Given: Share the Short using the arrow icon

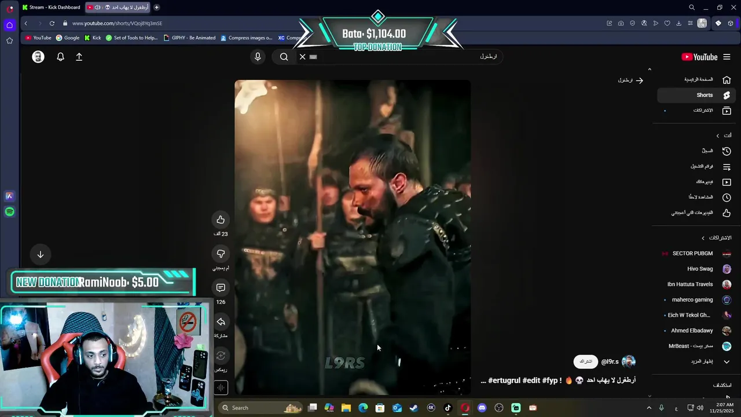Looking at the screenshot, I should (221, 322).
